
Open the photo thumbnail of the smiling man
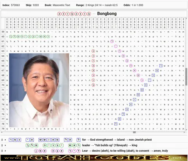[x=39, y=90]
